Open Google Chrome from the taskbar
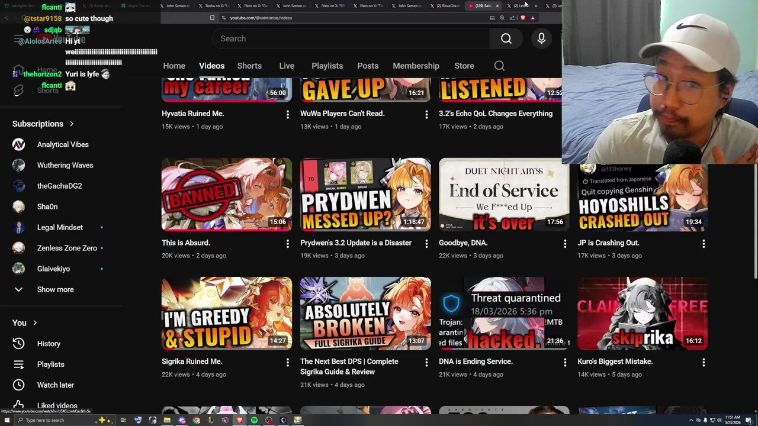This screenshot has height=426, width=758. 196,420
